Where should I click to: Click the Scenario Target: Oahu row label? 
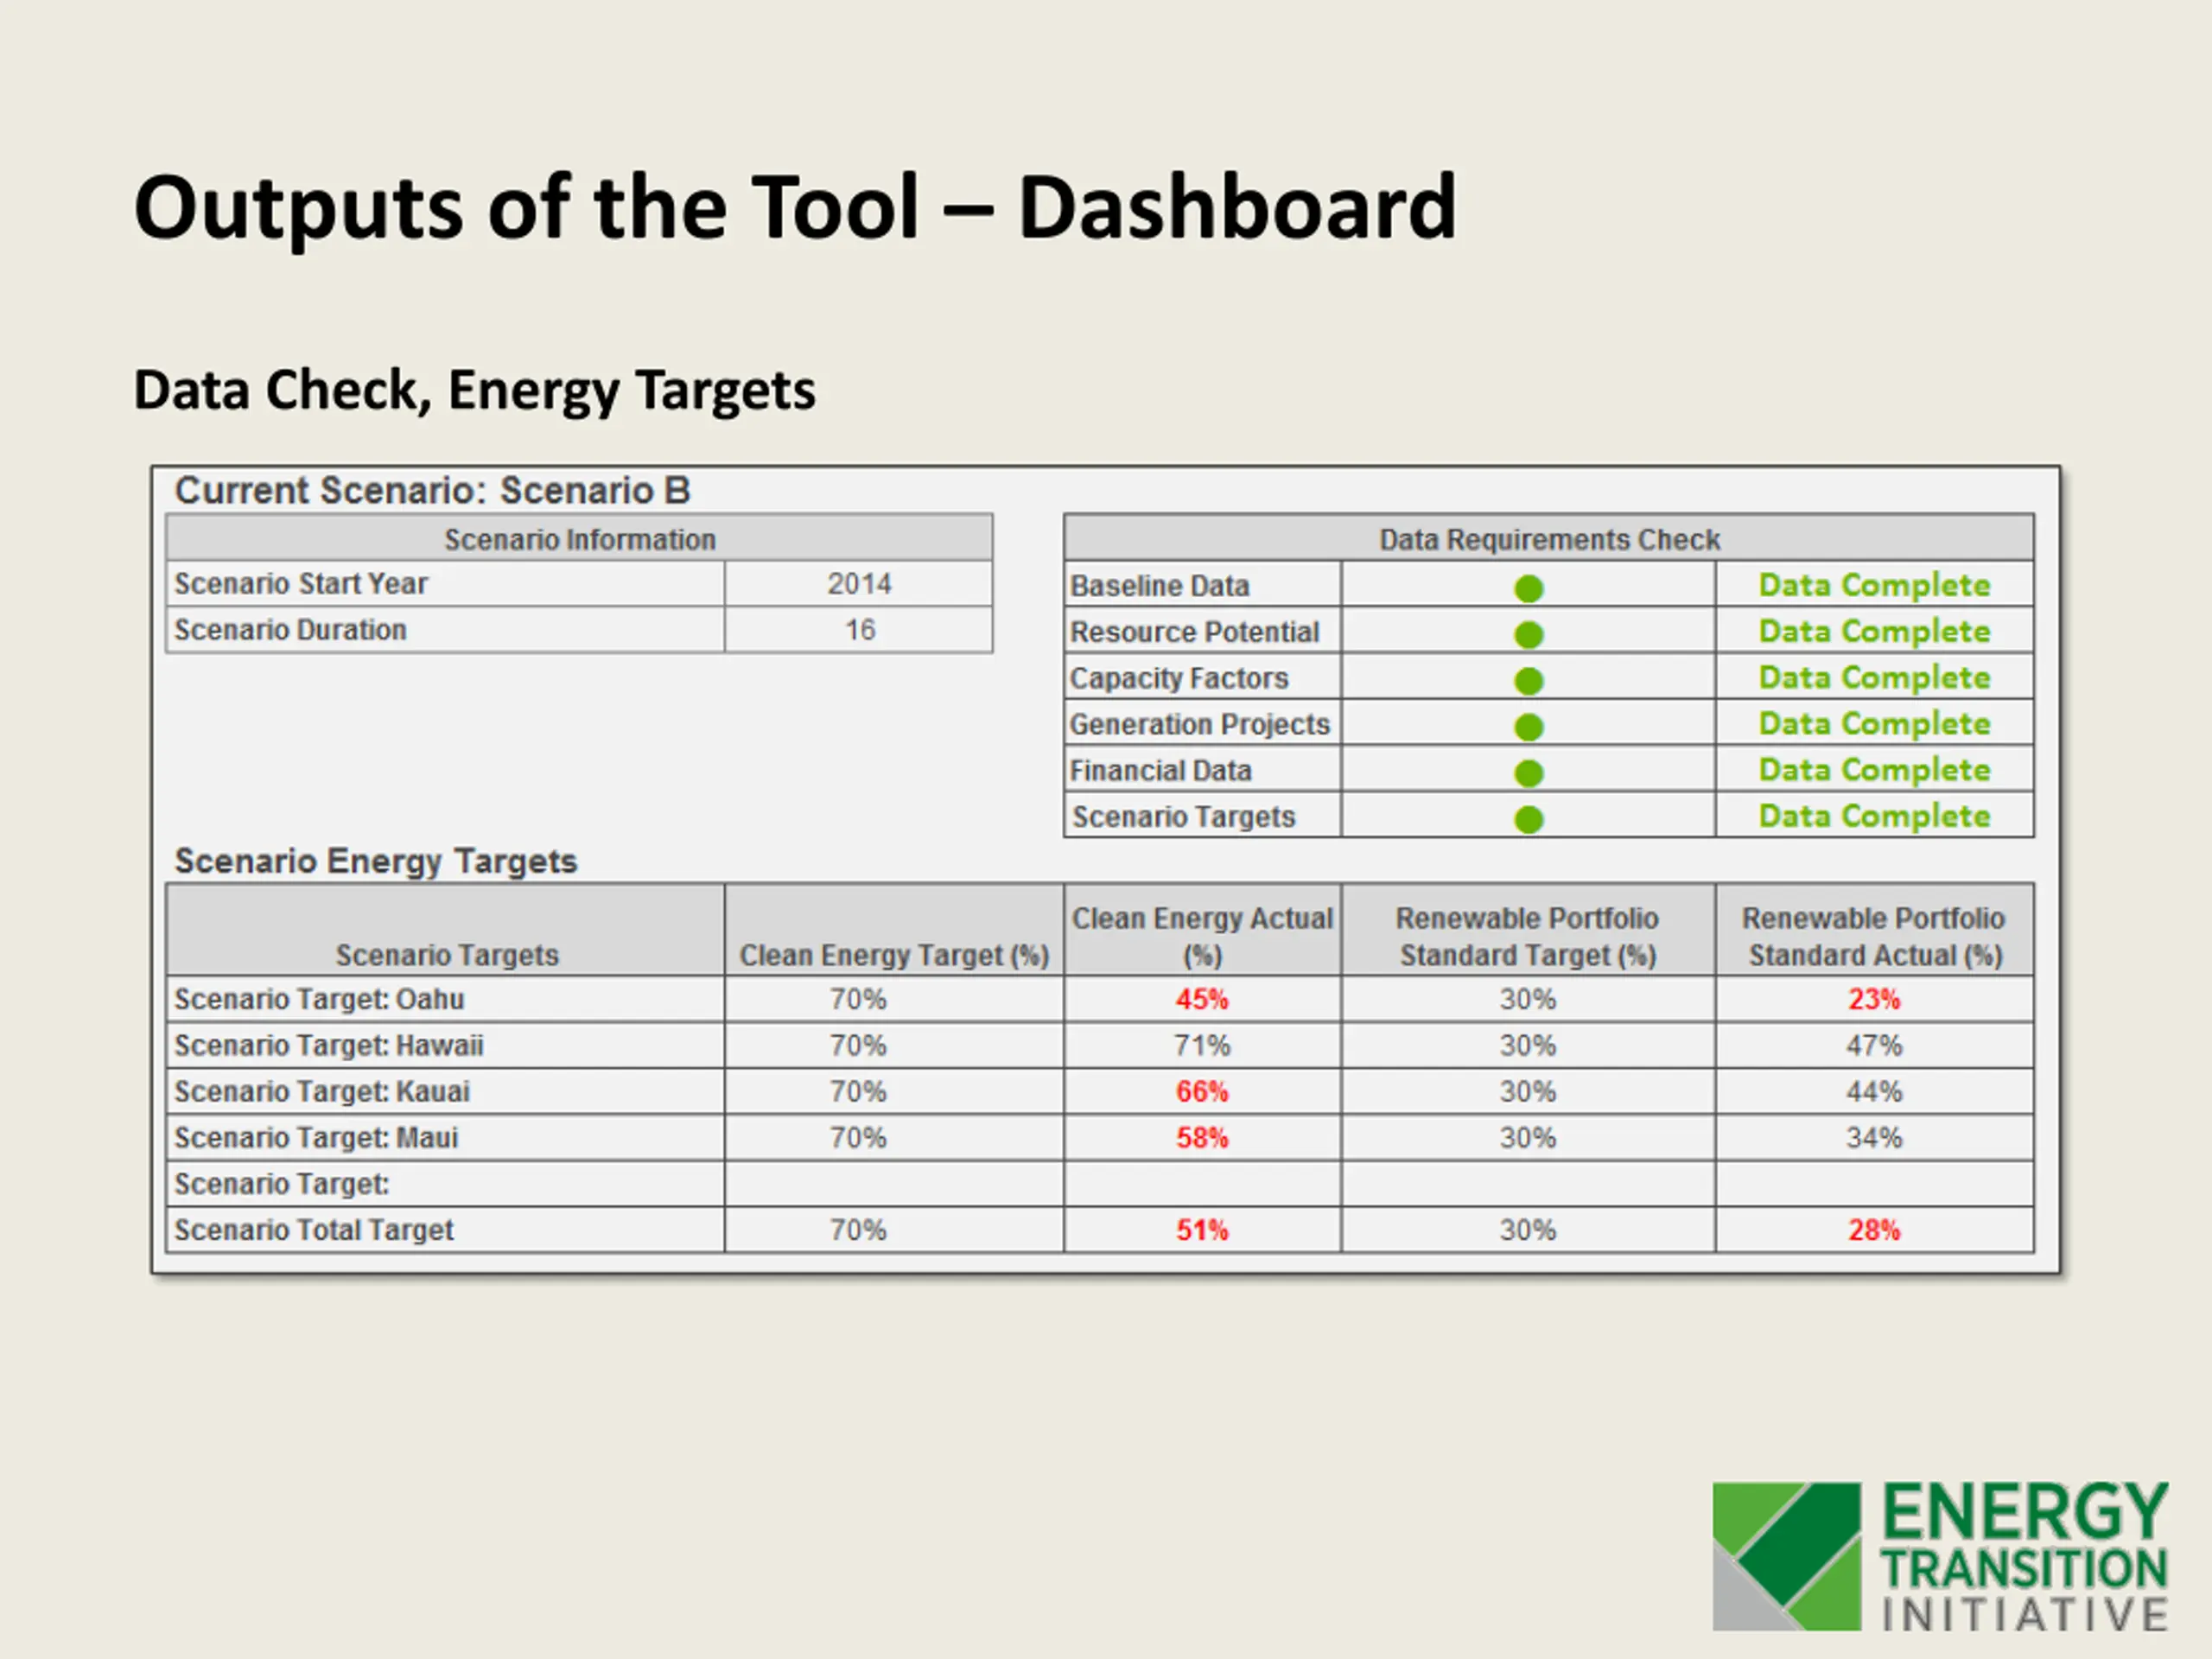[x=319, y=999]
